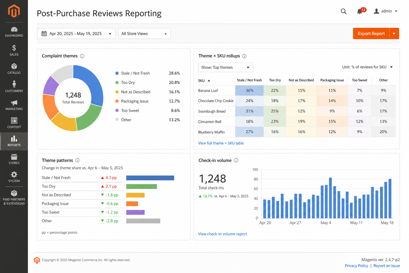Click the Too Sweet column header
Screen dimensions: 409x273
(x=359, y=80)
